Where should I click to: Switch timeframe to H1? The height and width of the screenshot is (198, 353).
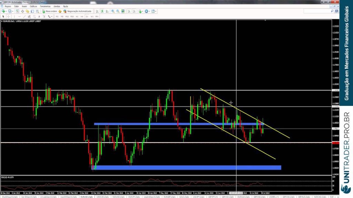click(77, 16)
